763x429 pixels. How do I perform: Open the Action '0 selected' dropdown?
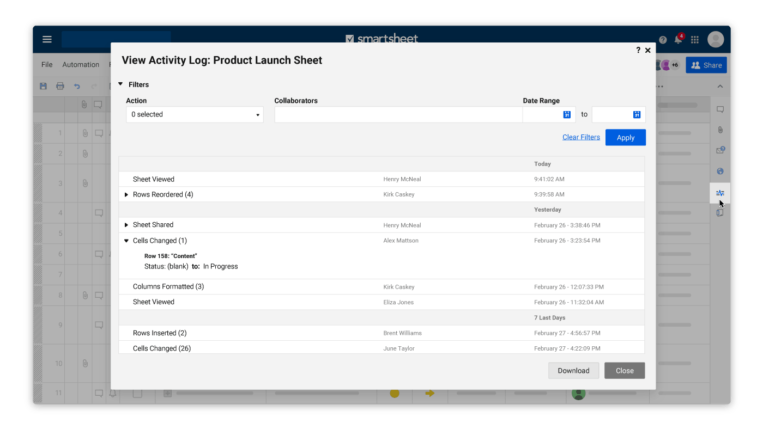point(195,114)
